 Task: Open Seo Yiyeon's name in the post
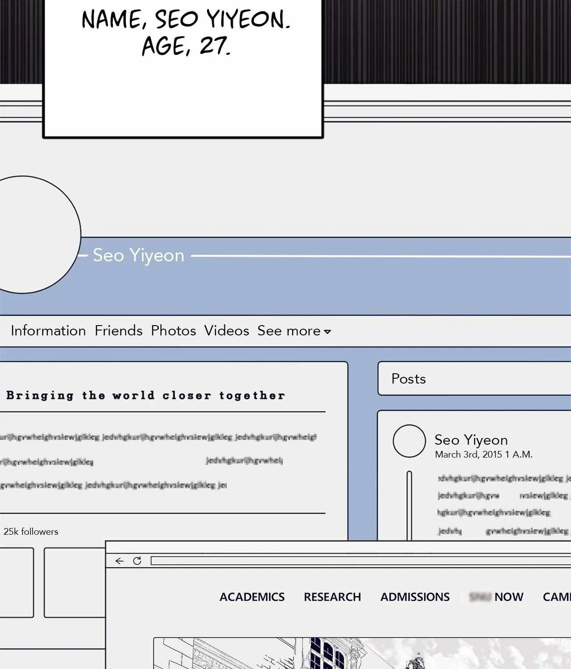471,440
